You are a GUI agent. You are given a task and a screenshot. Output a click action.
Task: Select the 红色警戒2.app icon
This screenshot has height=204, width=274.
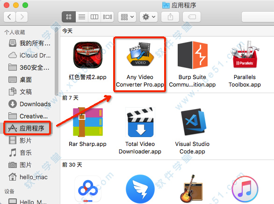click(x=87, y=55)
